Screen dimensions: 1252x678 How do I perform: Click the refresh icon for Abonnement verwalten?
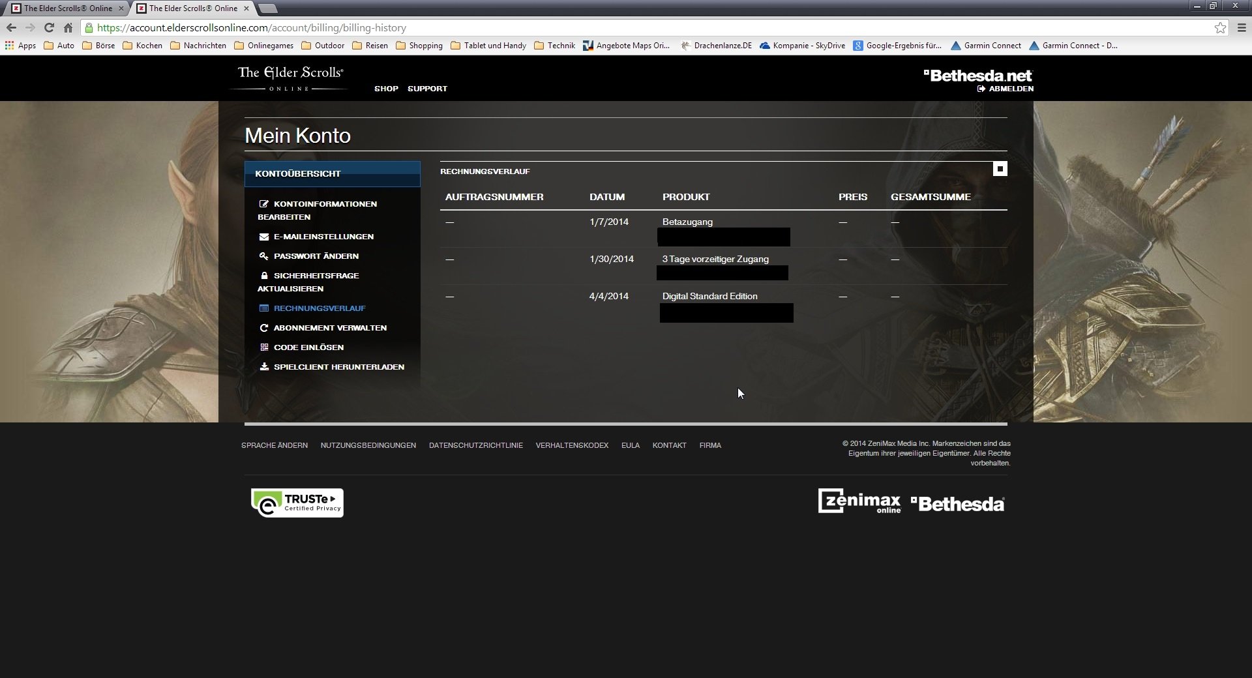[x=264, y=328]
